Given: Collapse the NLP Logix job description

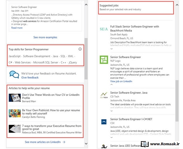Looking at the screenshot, I should pos(112,84).
